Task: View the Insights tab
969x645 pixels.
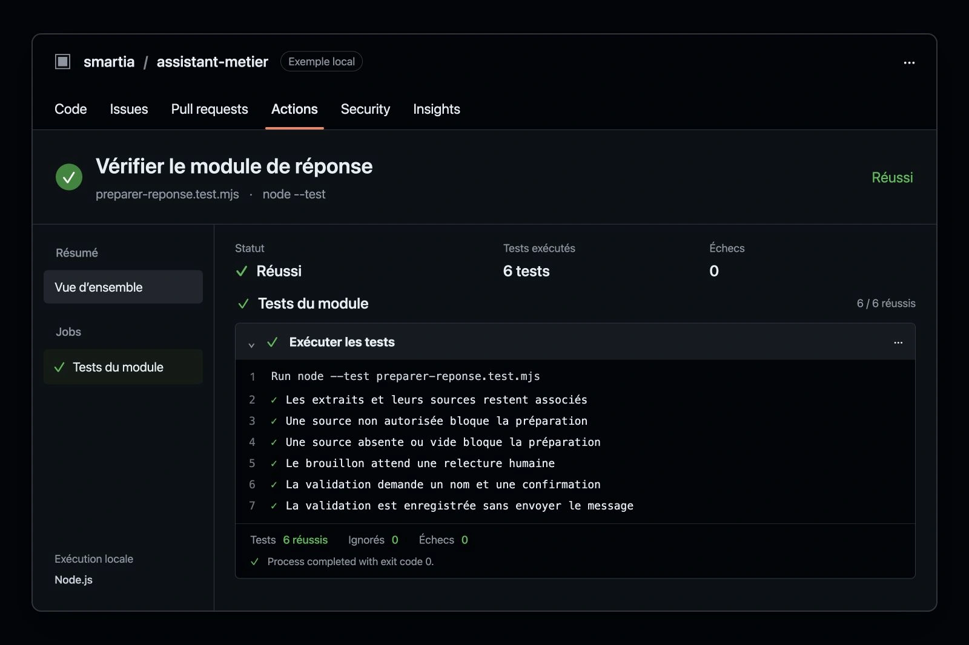Action: coord(437,110)
